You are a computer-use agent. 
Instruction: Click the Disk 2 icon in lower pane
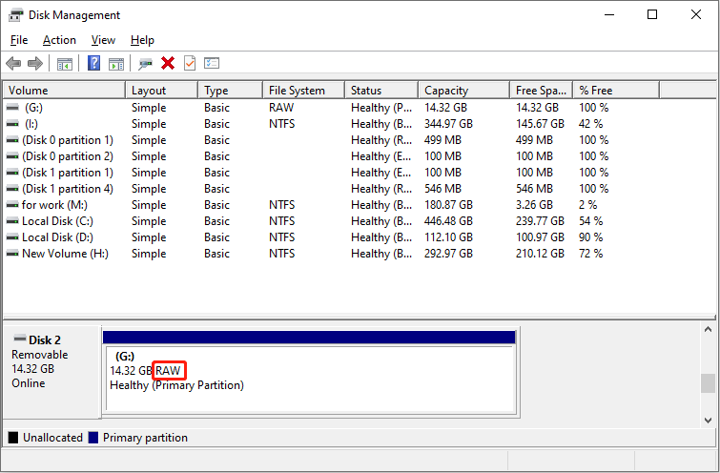[x=20, y=339]
